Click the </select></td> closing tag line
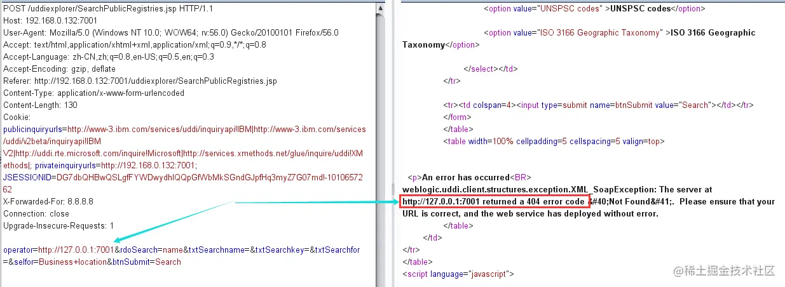Viewport: 785px width, 287px height. click(489, 69)
